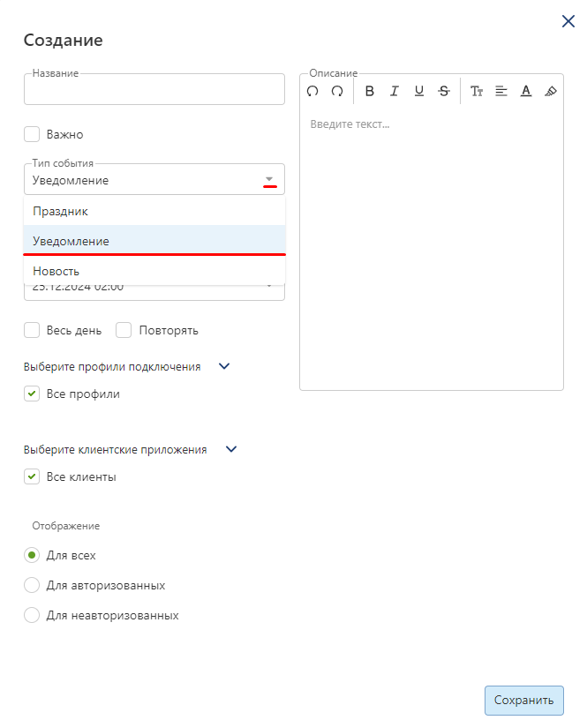Screen dimensions: 587x720
Task: Undo last edit in description toolbar
Action: point(312,92)
